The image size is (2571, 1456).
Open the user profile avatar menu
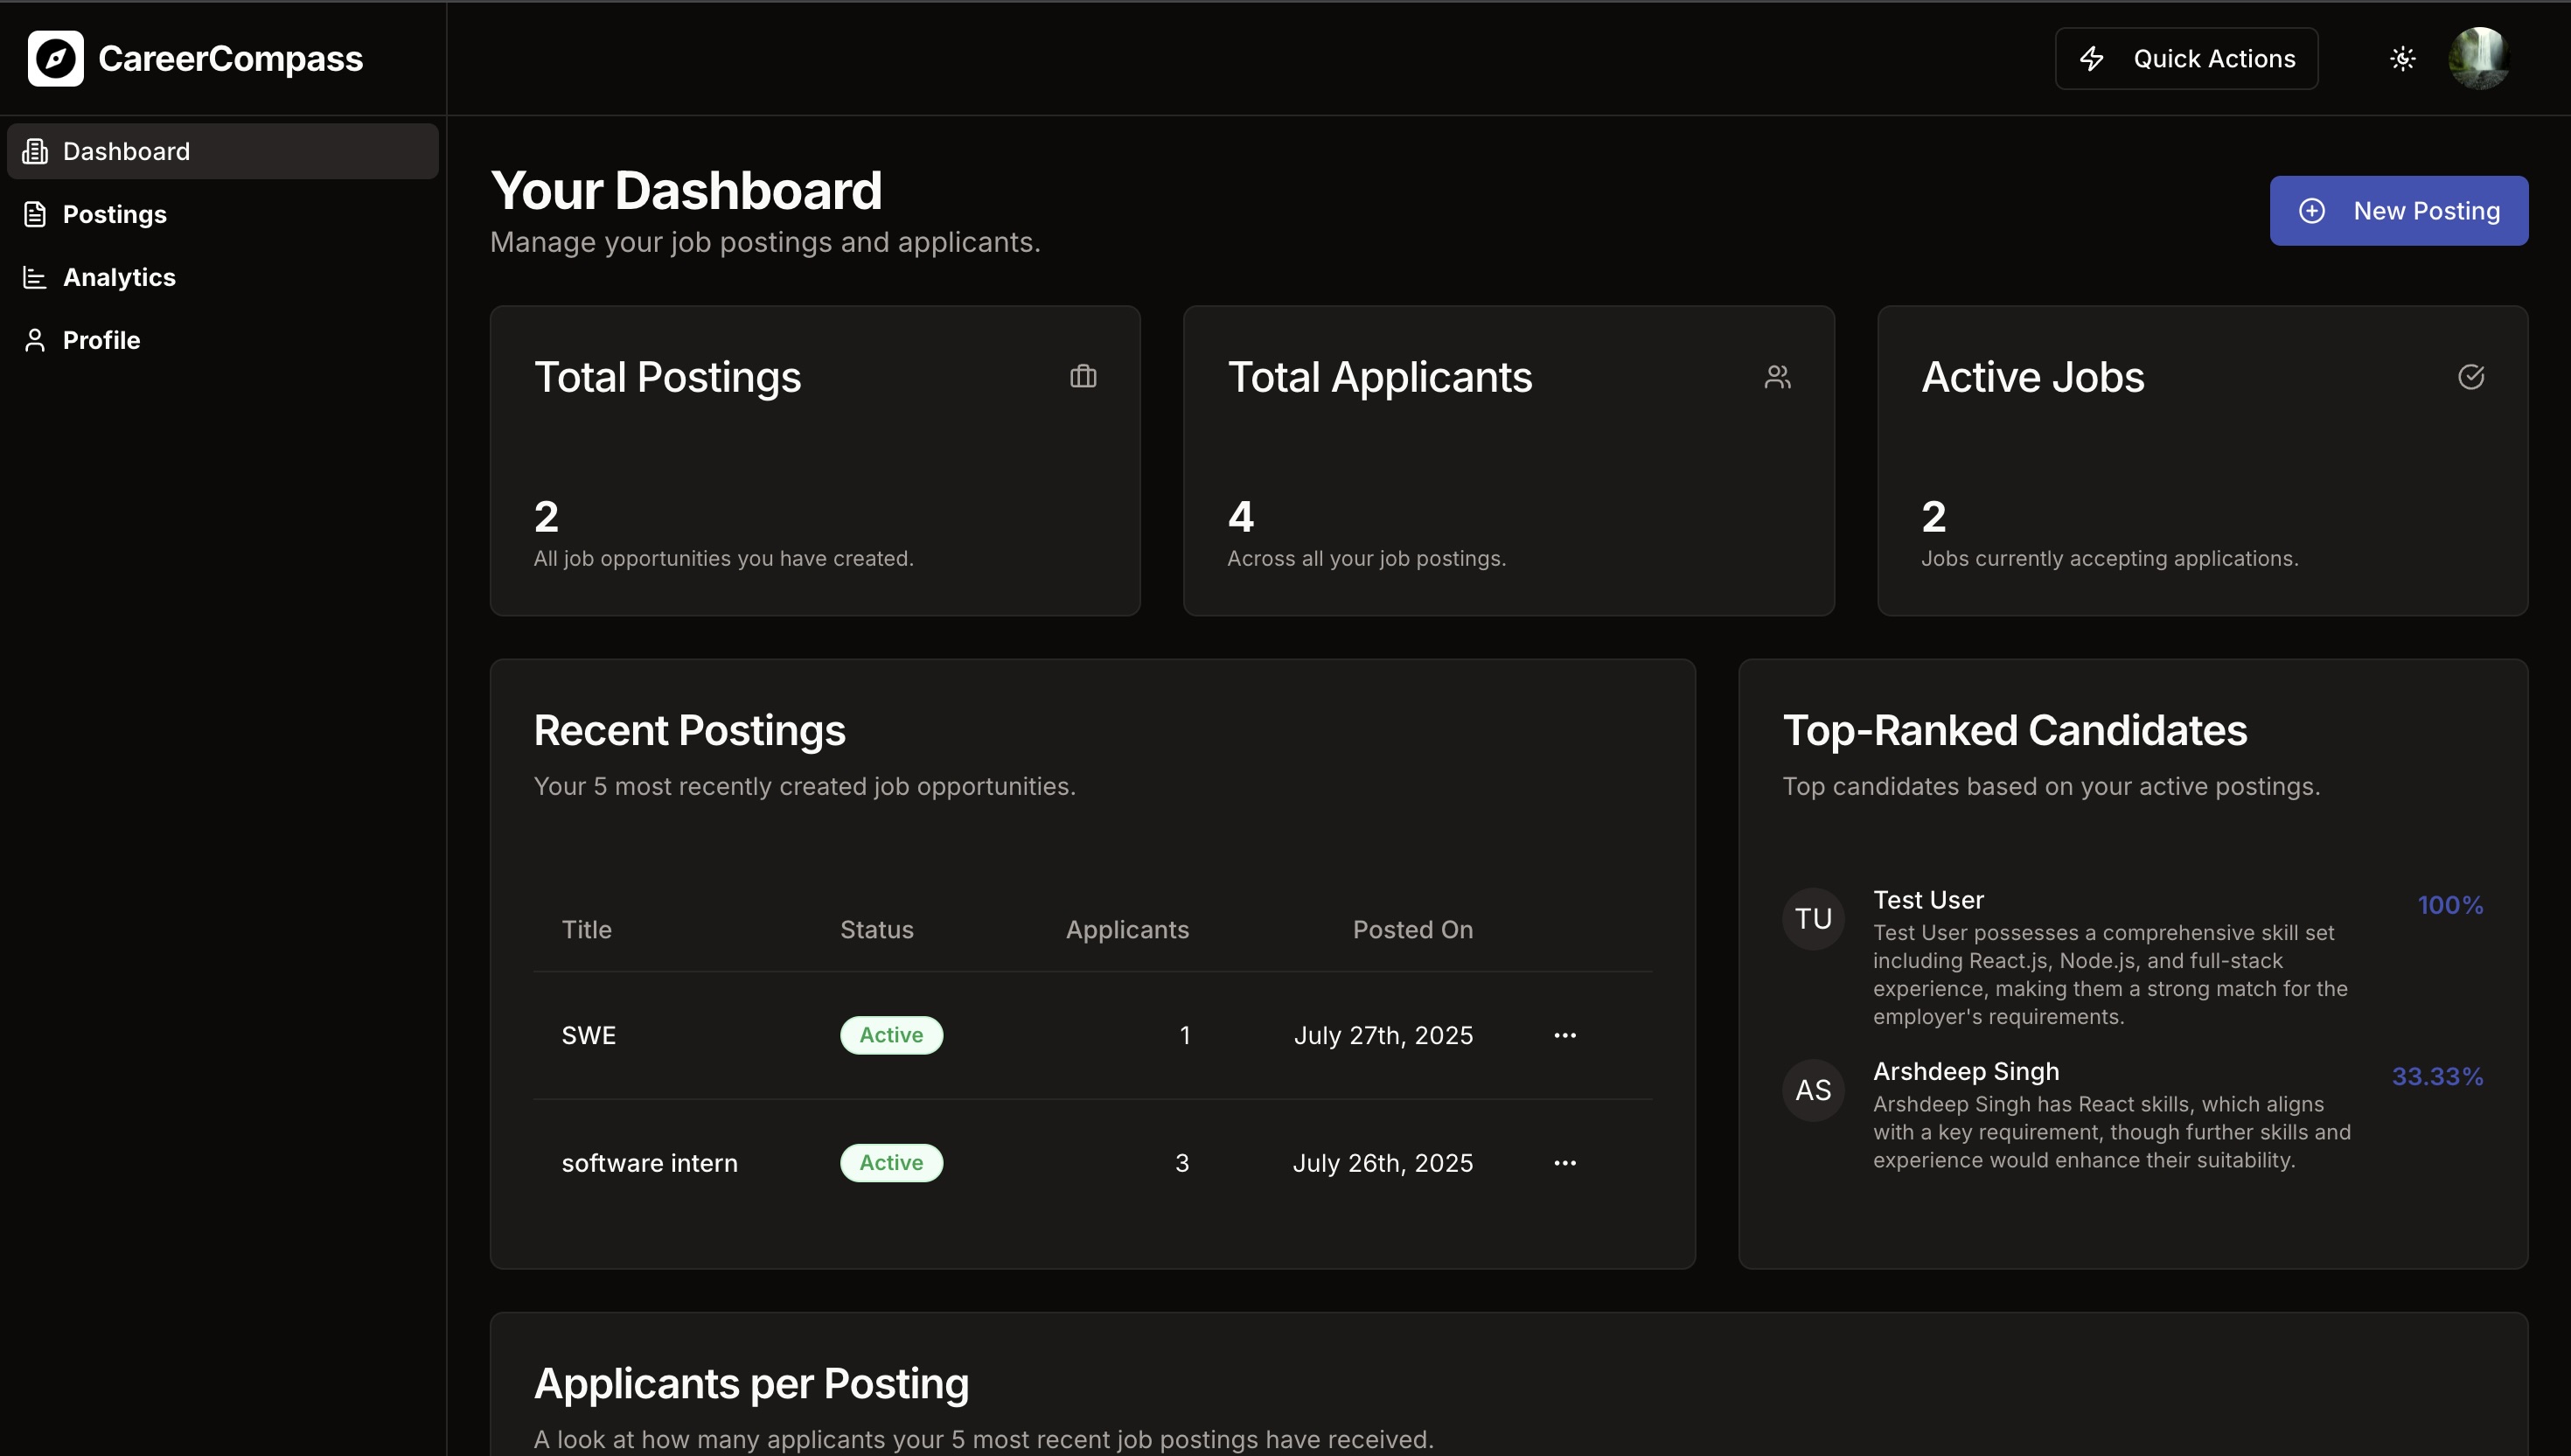(2478, 58)
